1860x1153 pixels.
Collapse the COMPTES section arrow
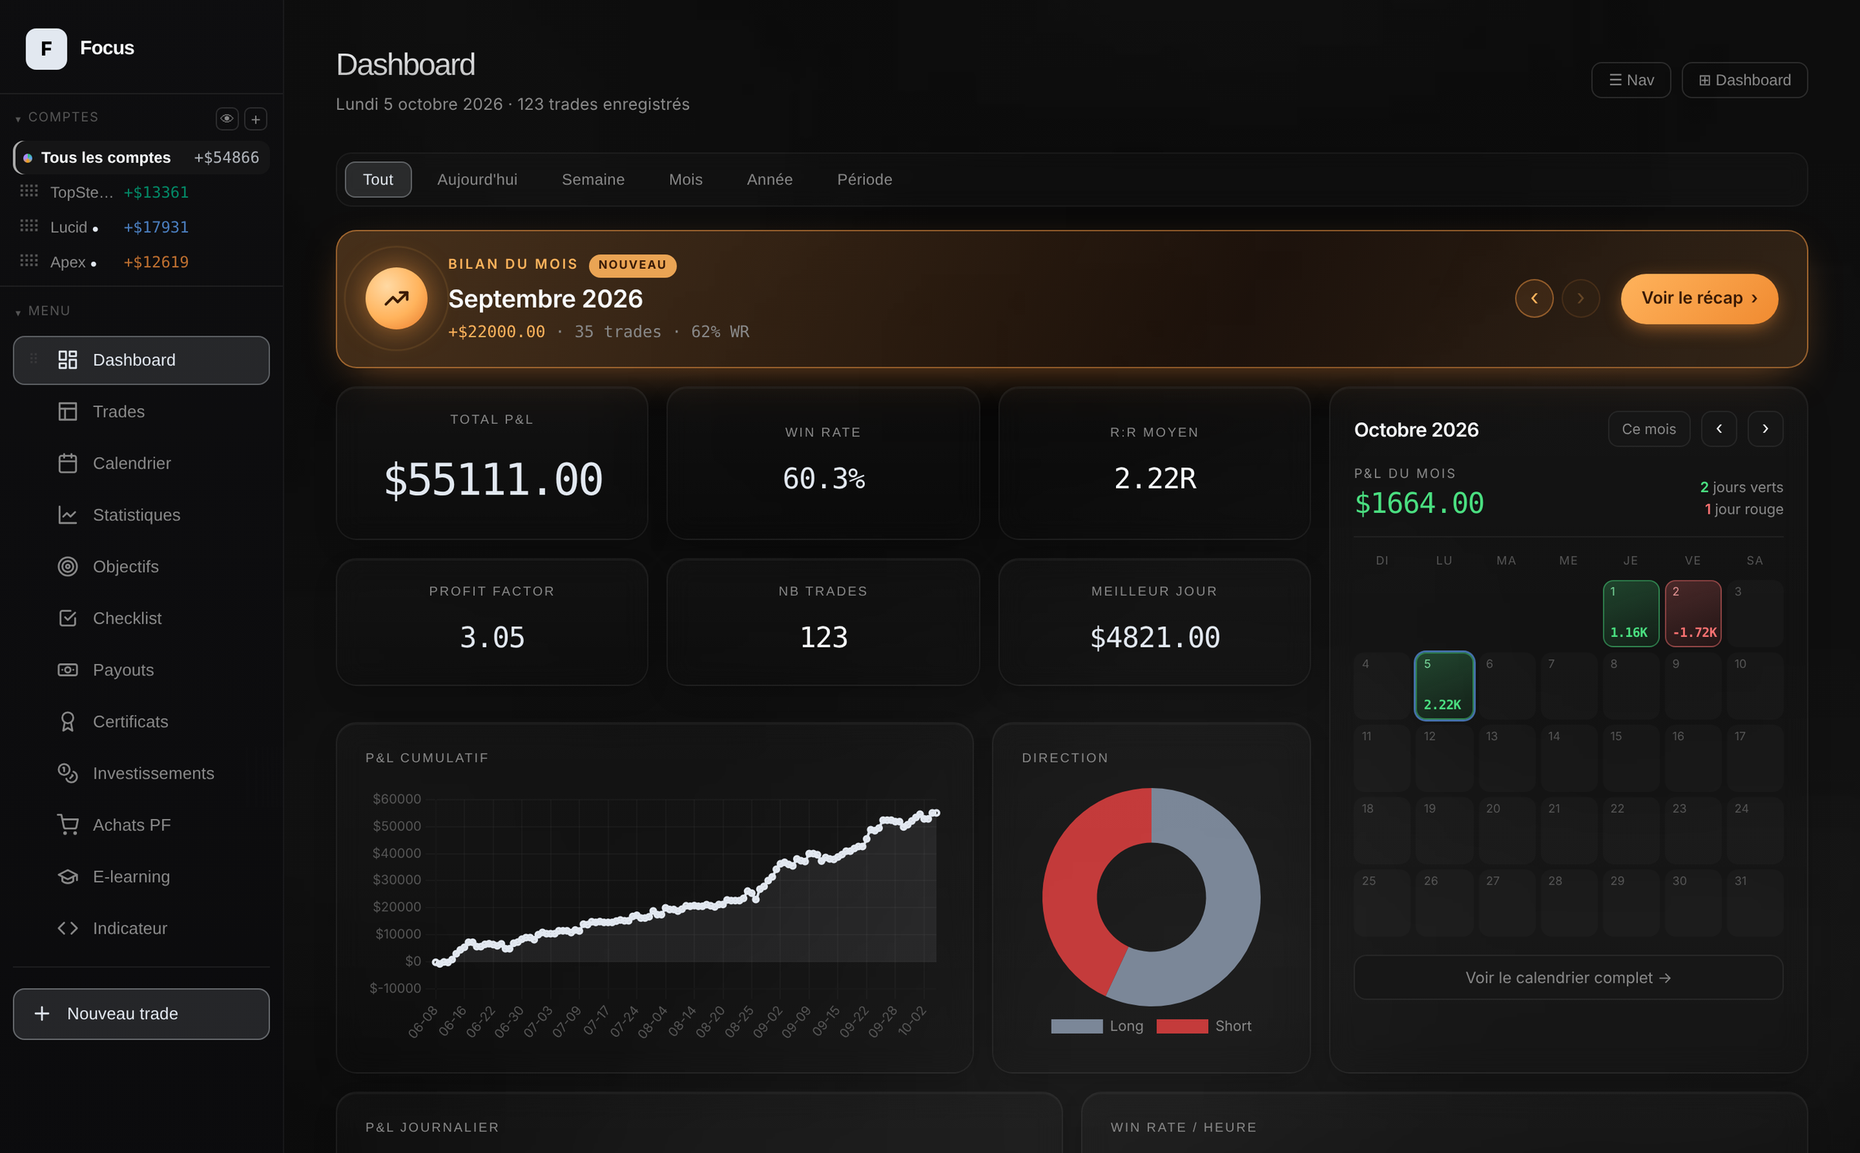tap(18, 119)
